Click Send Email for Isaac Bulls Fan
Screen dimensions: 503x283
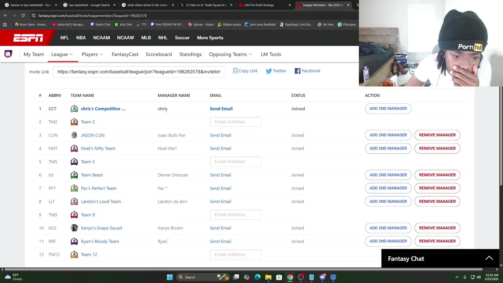click(x=220, y=135)
